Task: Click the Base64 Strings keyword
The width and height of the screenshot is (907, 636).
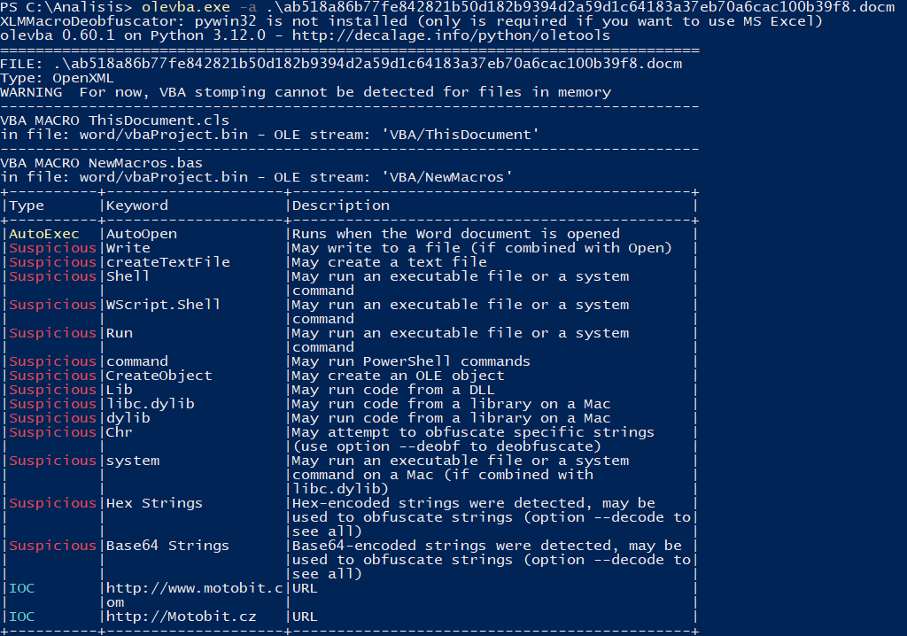Action: (x=168, y=546)
